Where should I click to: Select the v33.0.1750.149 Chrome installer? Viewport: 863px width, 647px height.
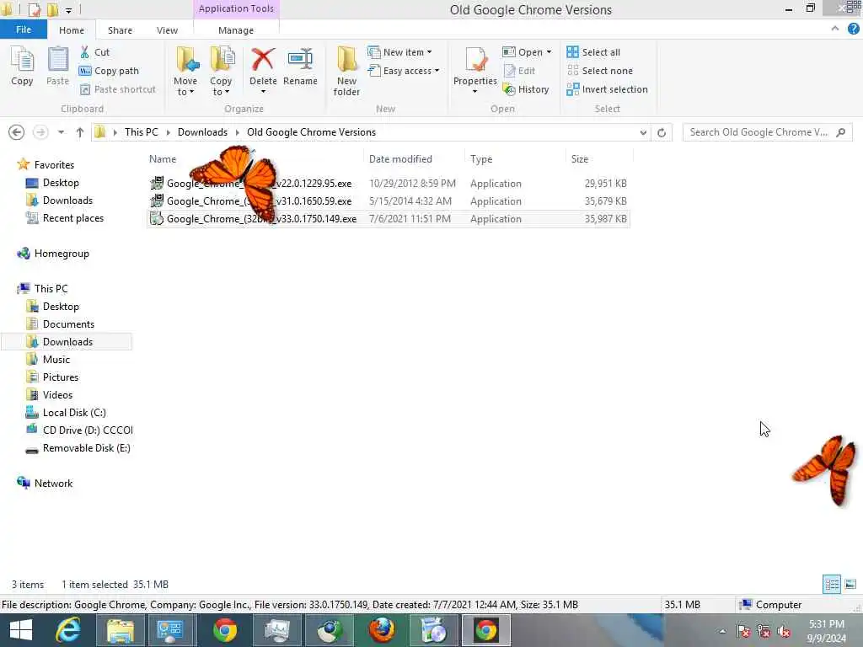pyautogui.click(x=388, y=218)
